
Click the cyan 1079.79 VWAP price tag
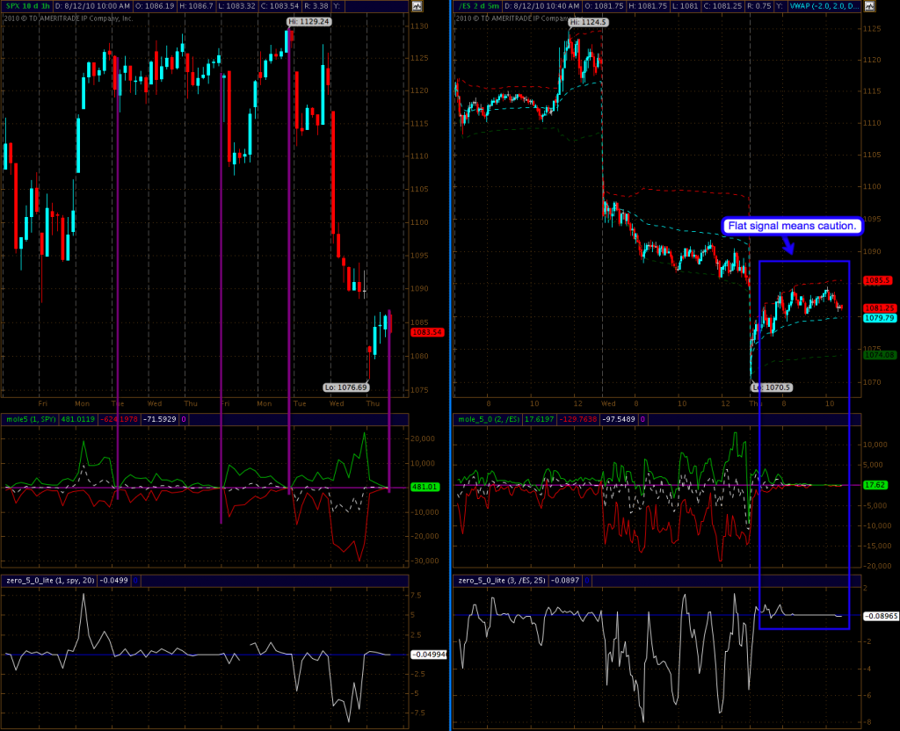click(878, 319)
